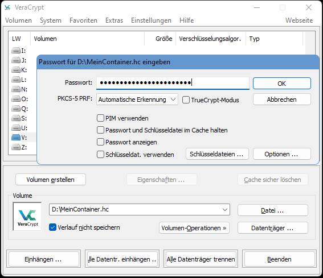Enable TrueCrypt-Modus checkbox
The image size is (323, 278).
click(x=186, y=100)
